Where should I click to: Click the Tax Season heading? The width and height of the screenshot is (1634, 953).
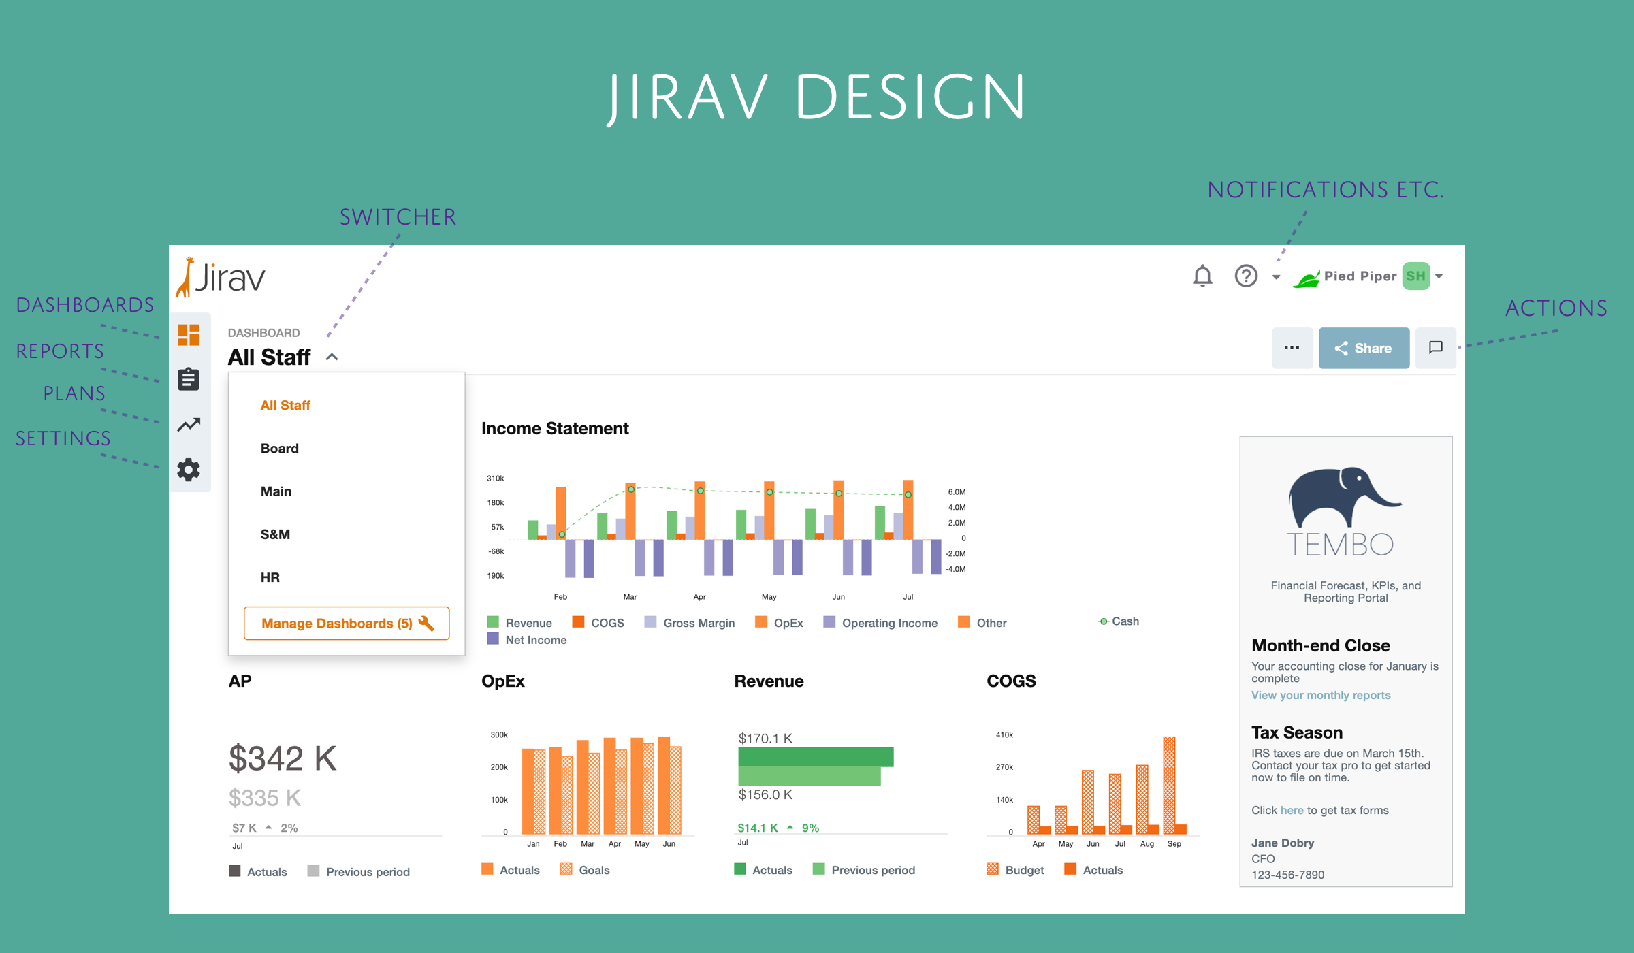tap(1296, 732)
